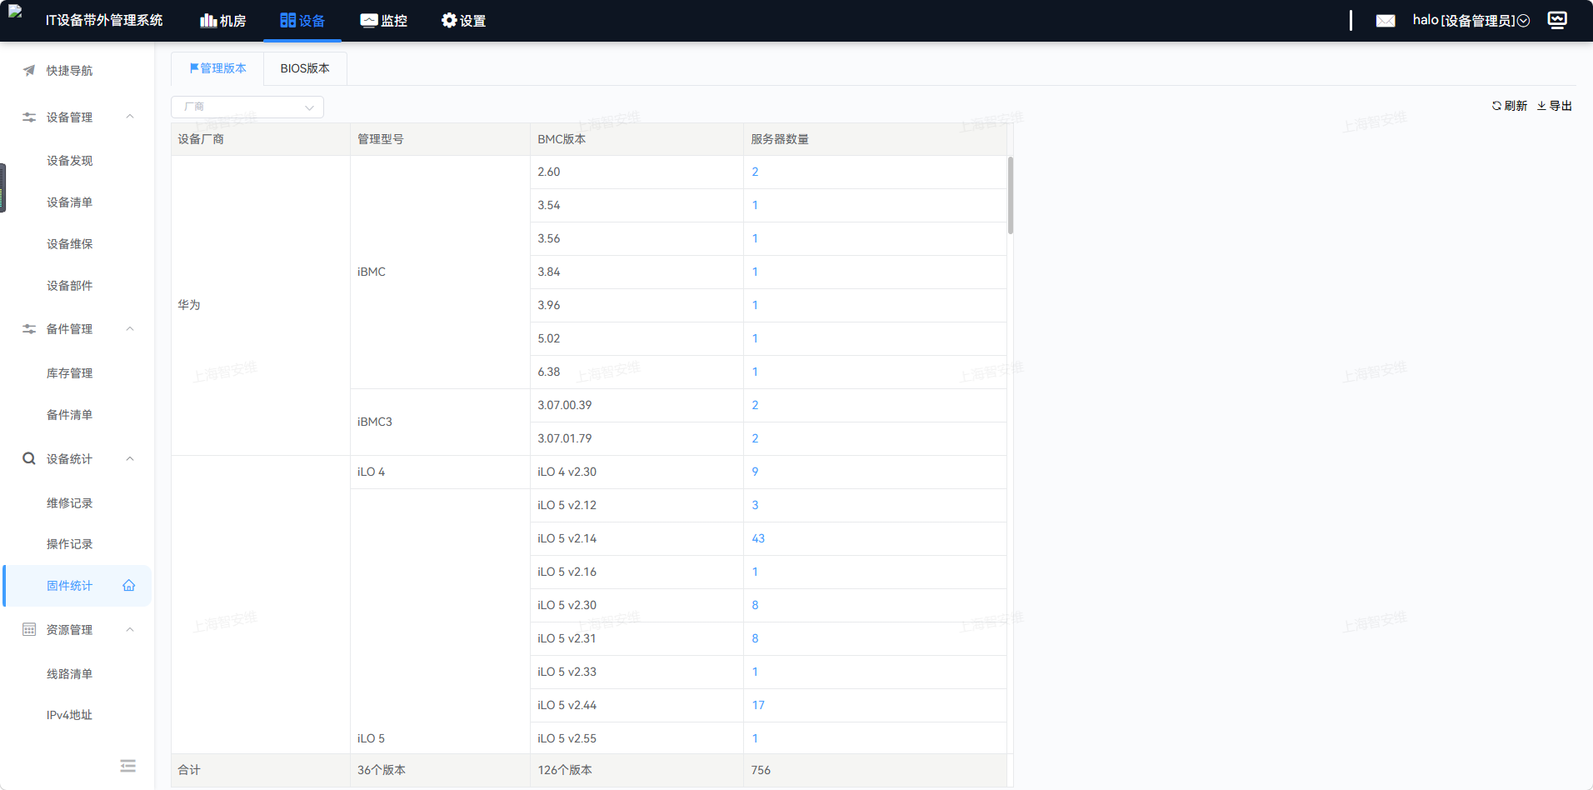Click the 设备管理 sliders icon

pos(29,117)
